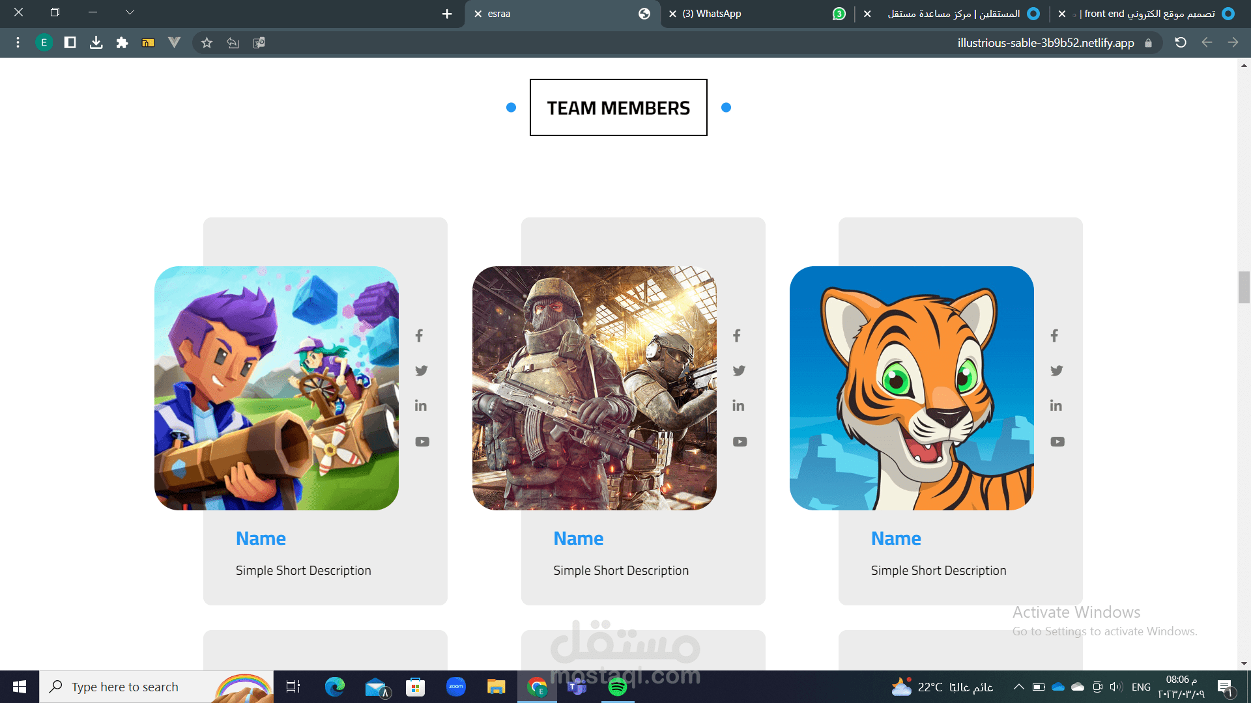Open the volume control in system tray

pos(1116,687)
